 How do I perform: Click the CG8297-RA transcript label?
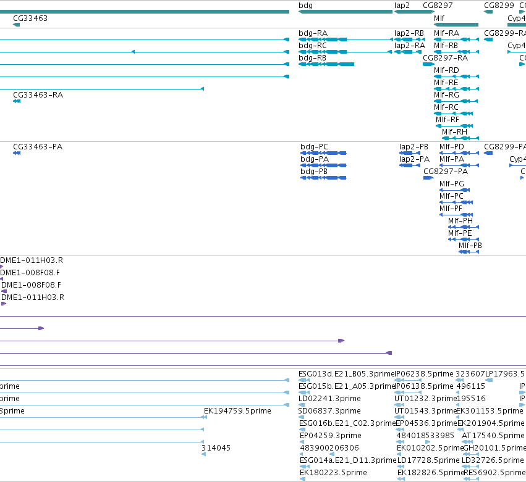tap(446, 58)
